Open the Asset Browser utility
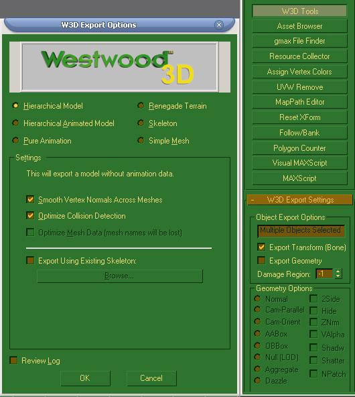 [299, 26]
